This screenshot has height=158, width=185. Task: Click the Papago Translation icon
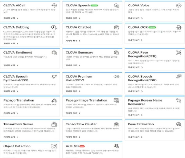click(x=54, y=100)
